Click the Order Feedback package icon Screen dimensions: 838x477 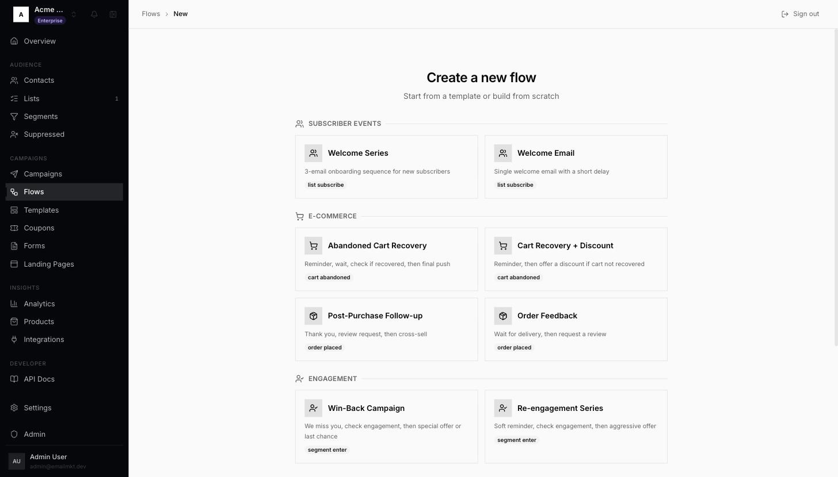(503, 316)
